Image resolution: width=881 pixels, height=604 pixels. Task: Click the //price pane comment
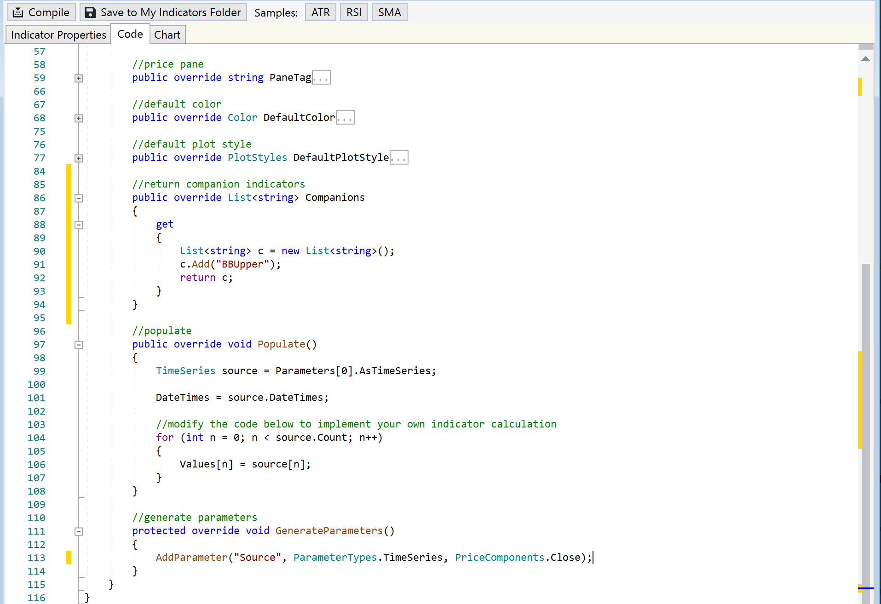(167, 64)
